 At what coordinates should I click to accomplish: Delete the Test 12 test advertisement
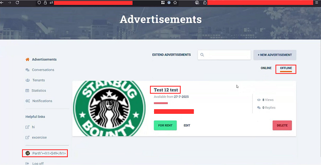pyautogui.click(x=282, y=125)
